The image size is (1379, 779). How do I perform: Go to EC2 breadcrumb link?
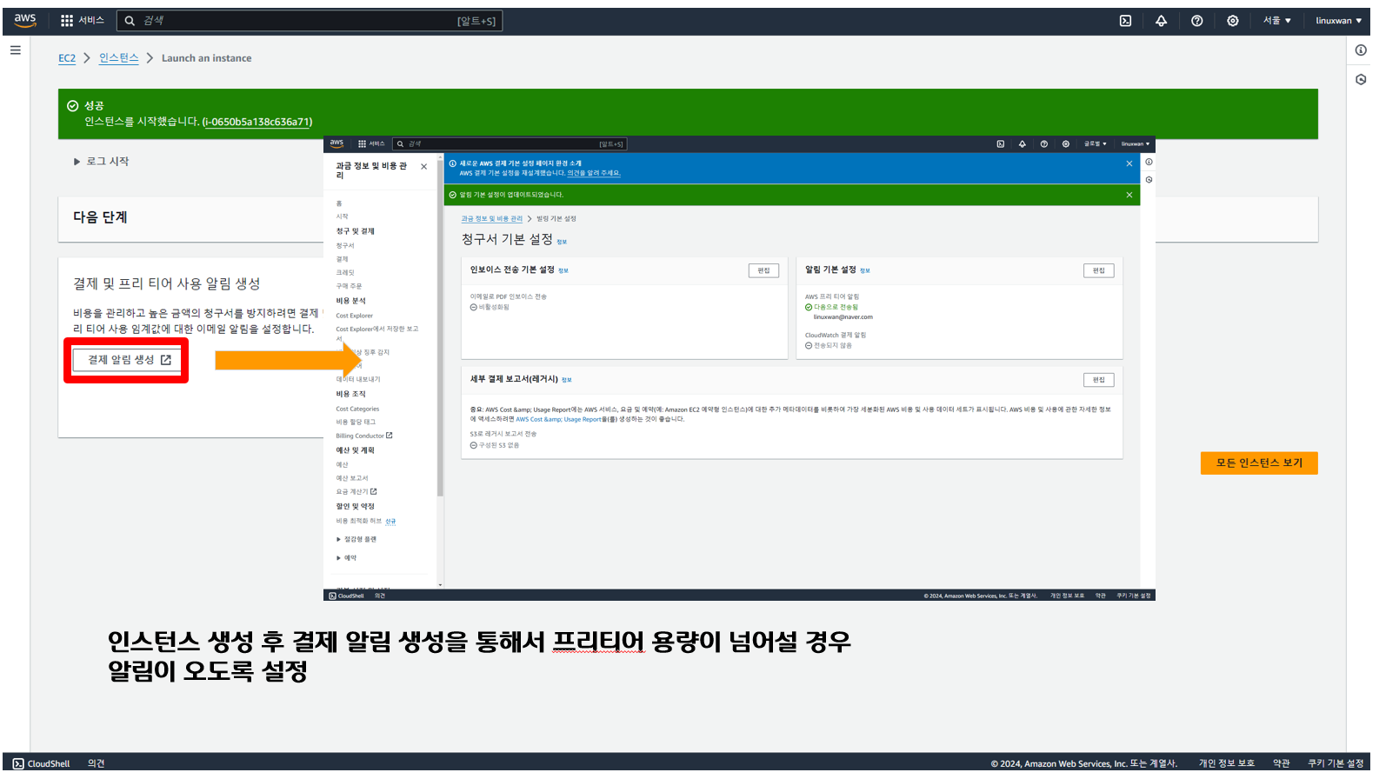[x=67, y=58]
